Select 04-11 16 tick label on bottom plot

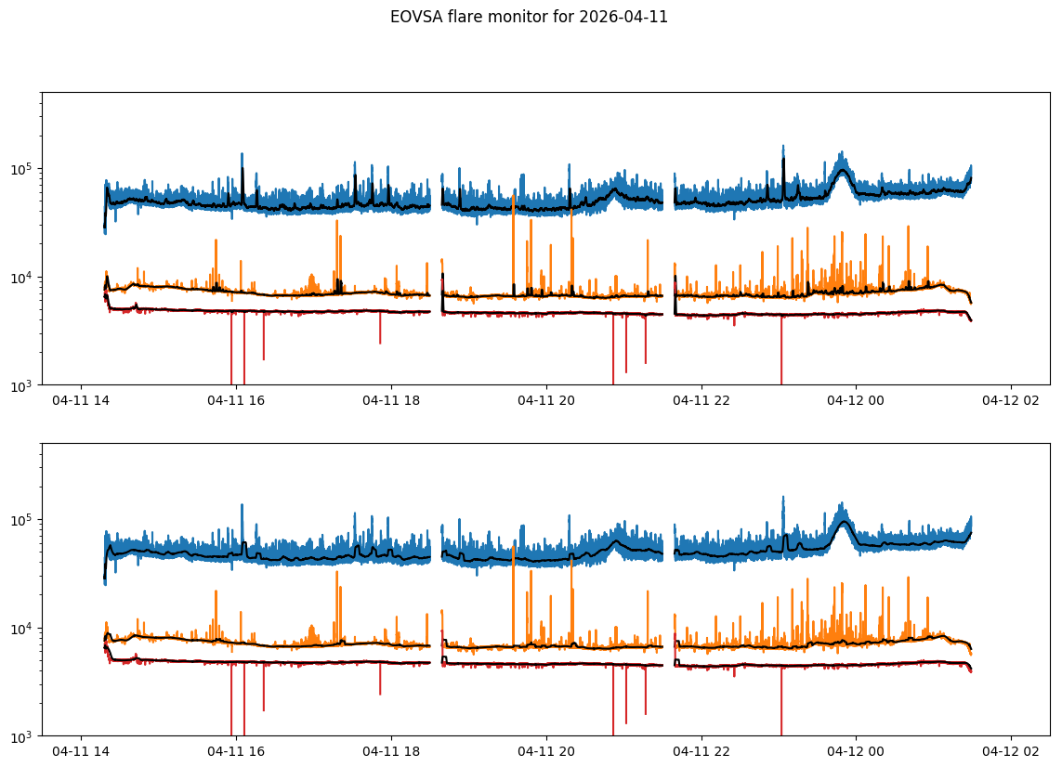(x=236, y=752)
